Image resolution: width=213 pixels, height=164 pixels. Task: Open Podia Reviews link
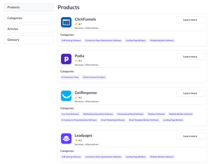79,65
